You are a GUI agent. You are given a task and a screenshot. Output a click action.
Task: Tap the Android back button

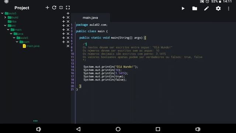(x=79, y=129)
